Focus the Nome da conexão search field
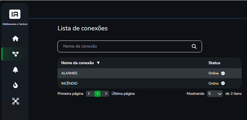The image size is (247, 120). pyautogui.click(x=130, y=47)
